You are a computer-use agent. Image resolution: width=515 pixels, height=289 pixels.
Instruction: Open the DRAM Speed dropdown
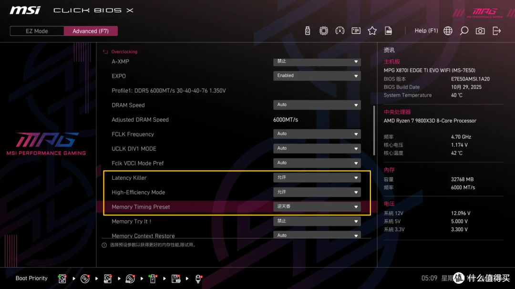(x=317, y=105)
